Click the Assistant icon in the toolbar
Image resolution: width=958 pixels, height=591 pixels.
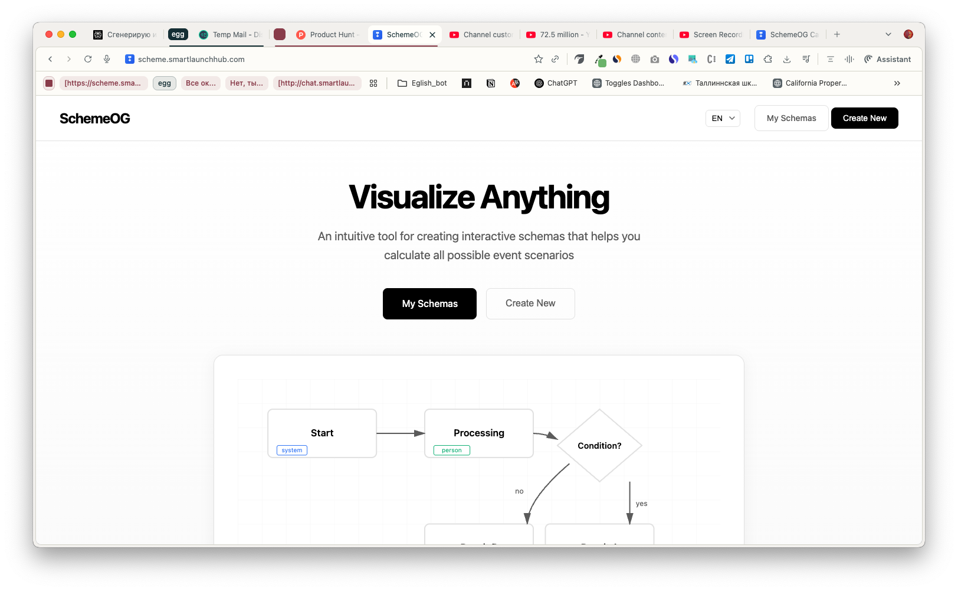coord(888,59)
